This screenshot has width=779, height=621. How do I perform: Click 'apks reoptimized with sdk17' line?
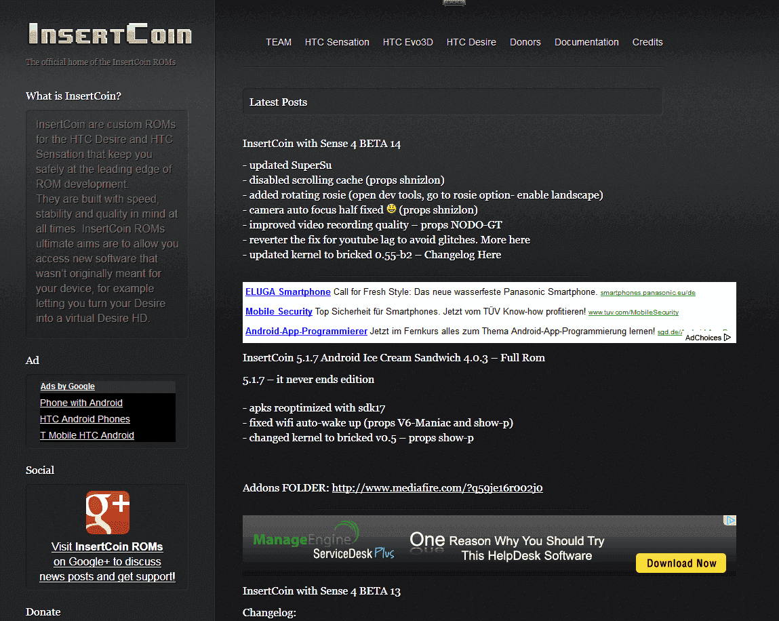coord(314,408)
